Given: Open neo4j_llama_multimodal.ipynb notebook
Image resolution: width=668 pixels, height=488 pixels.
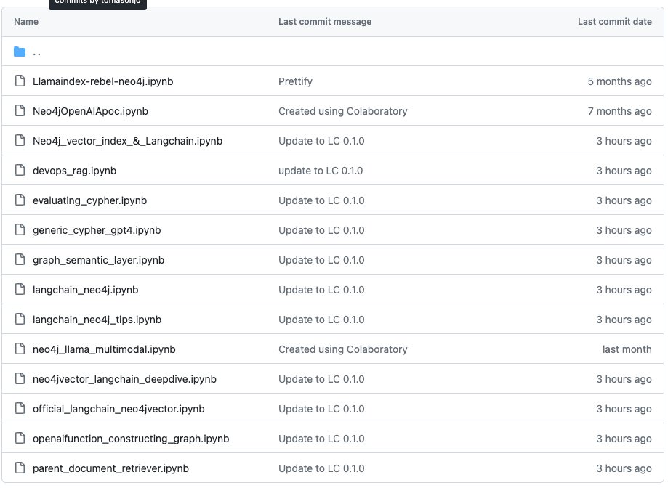Looking at the screenshot, I should (x=104, y=349).
